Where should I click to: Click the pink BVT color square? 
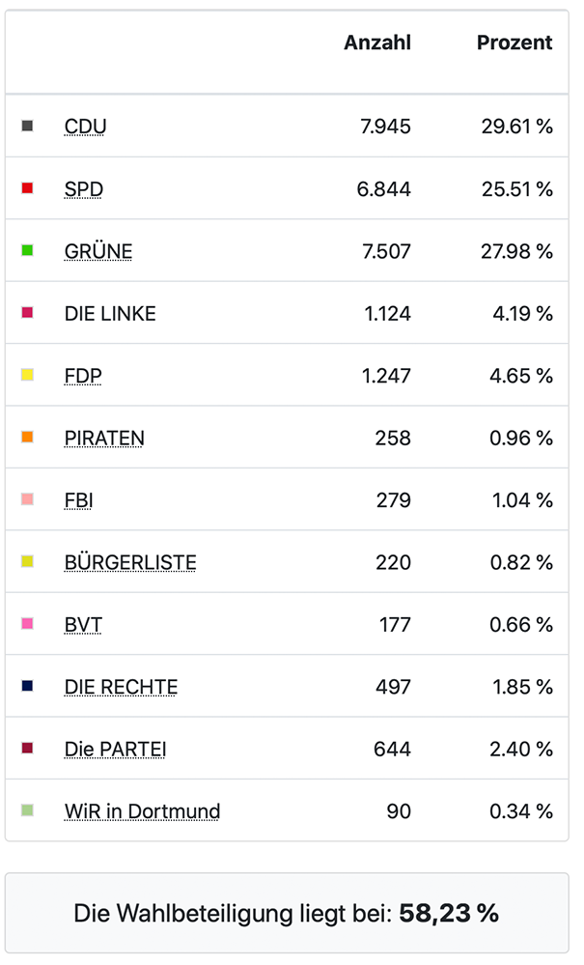[27, 623]
